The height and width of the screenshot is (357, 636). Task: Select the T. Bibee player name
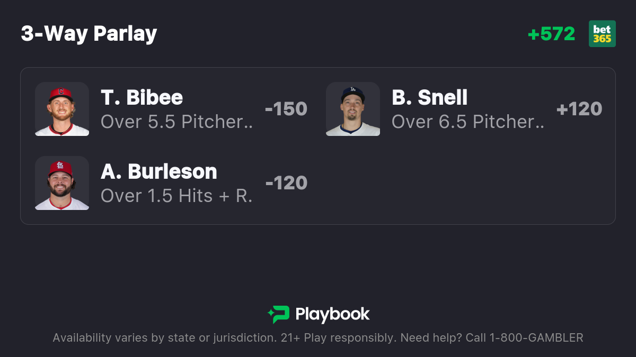(x=142, y=97)
